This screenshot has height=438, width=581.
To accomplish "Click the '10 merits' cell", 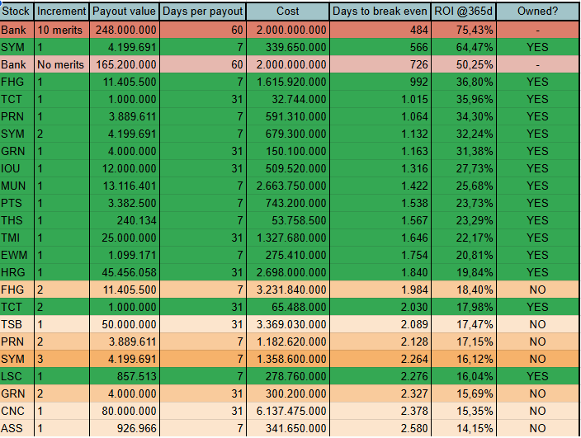I will [x=62, y=30].
